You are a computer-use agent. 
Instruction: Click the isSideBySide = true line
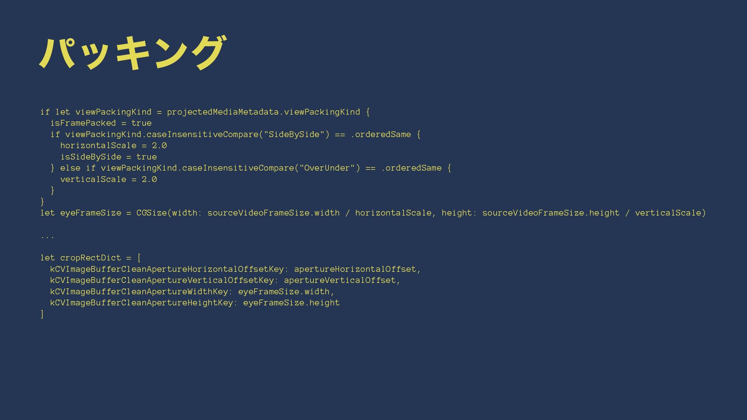tap(109, 157)
